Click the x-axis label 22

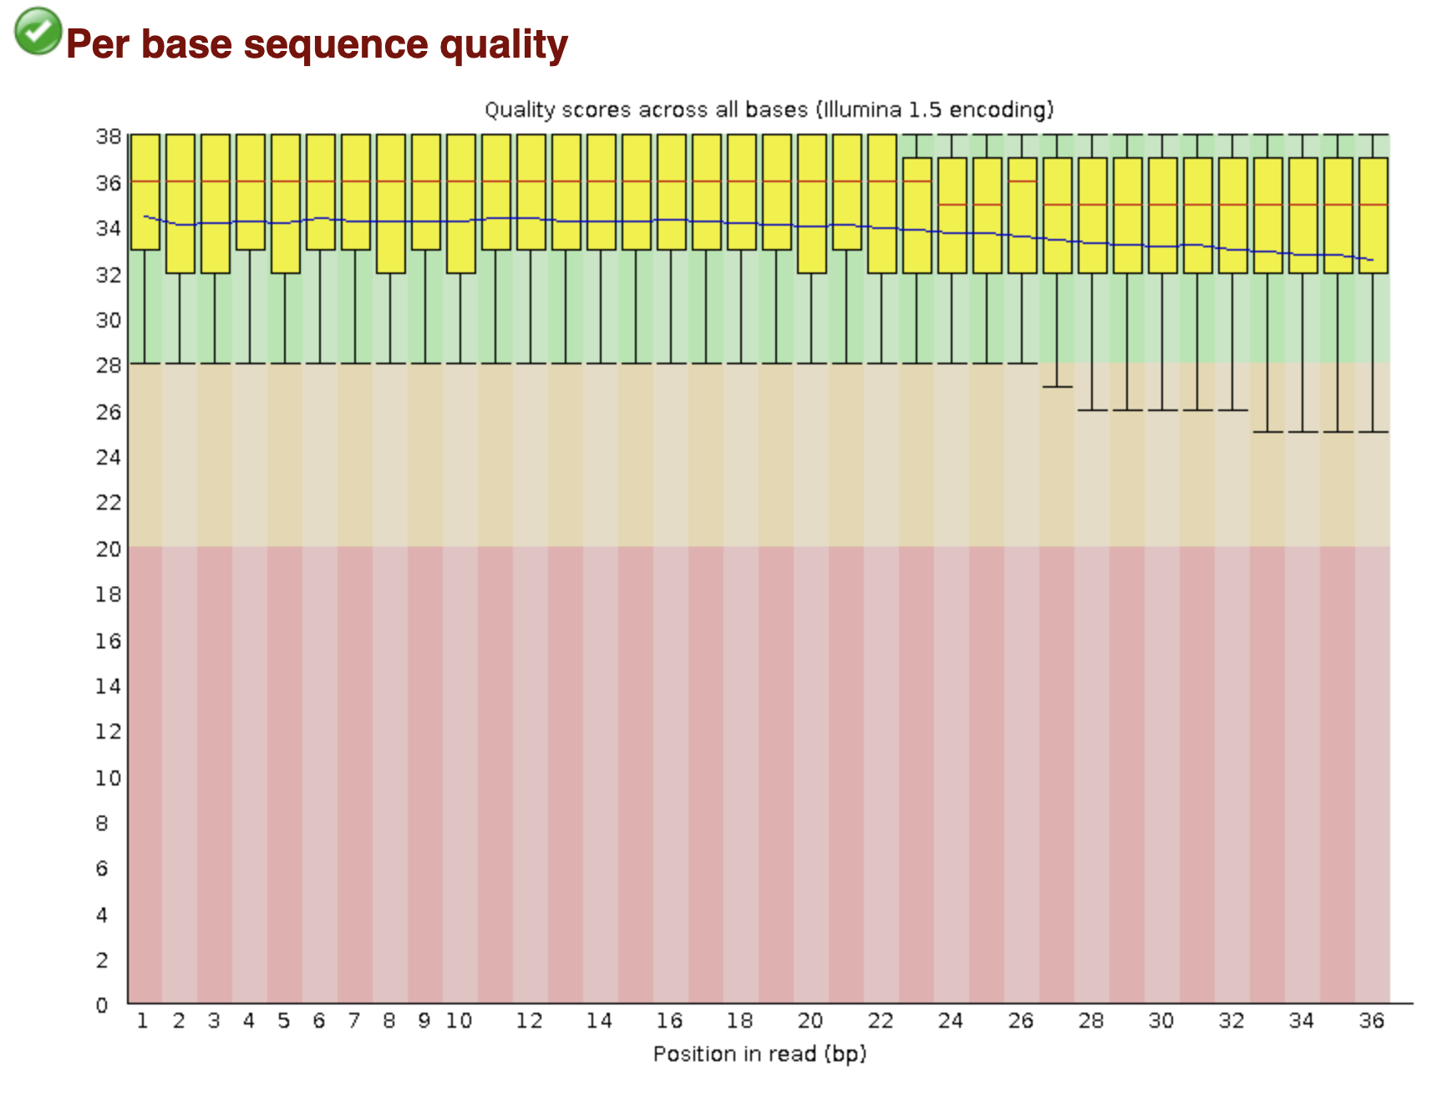click(x=880, y=1021)
